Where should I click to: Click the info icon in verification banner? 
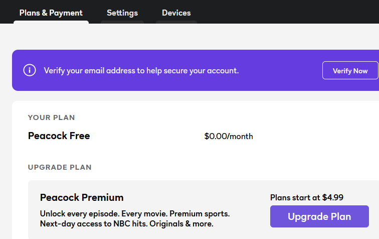point(30,70)
